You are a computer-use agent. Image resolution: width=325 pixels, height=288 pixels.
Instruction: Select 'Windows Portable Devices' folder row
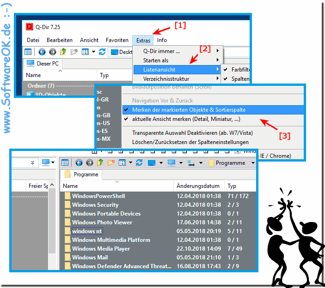(x=158, y=213)
